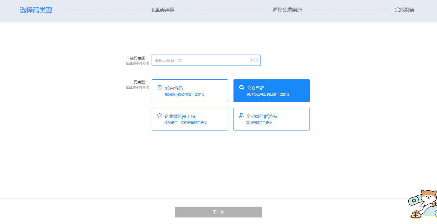Click the 扫码访问的h5内容可自定义 description
The height and width of the screenshot is (224, 437).
184,95
